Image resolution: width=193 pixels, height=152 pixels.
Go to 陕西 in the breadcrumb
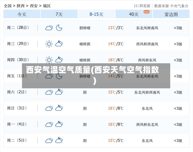[20, 6]
